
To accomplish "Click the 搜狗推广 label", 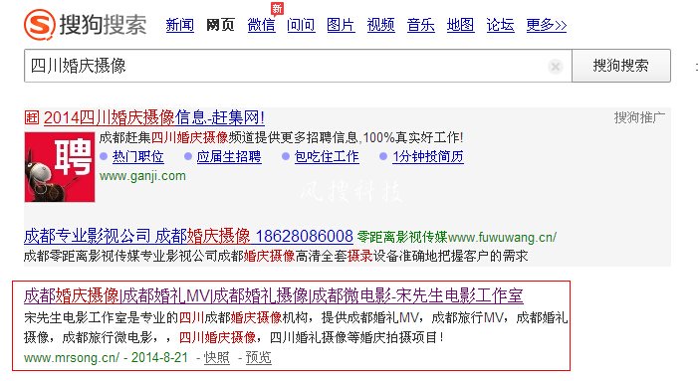I will click(639, 117).
